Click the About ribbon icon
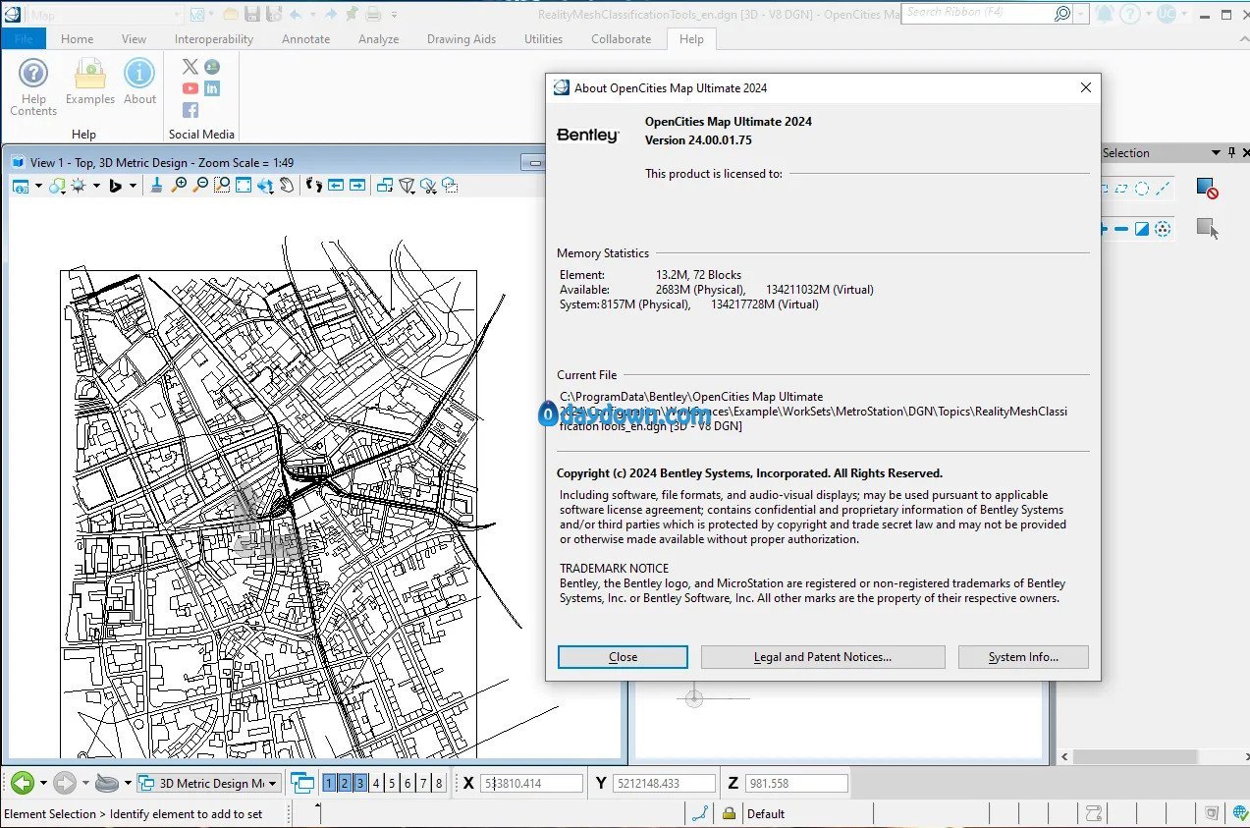 [x=139, y=82]
